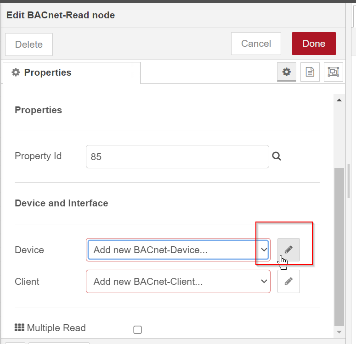Enable the Multiple Read checkbox
This screenshot has width=356, height=344.
(138, 330)
